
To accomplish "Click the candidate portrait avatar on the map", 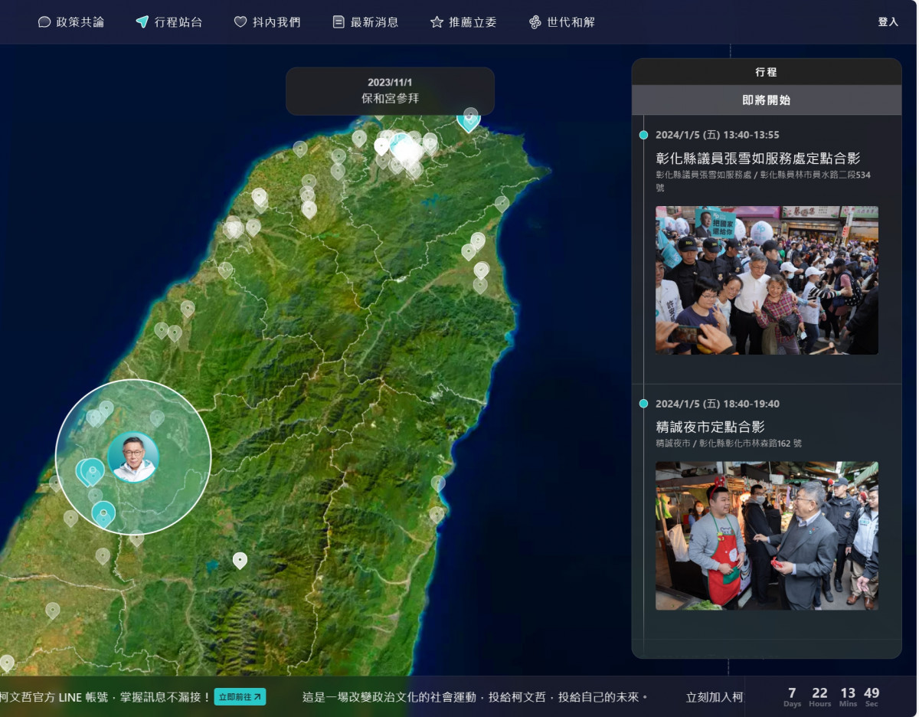I will click(133, 457).
